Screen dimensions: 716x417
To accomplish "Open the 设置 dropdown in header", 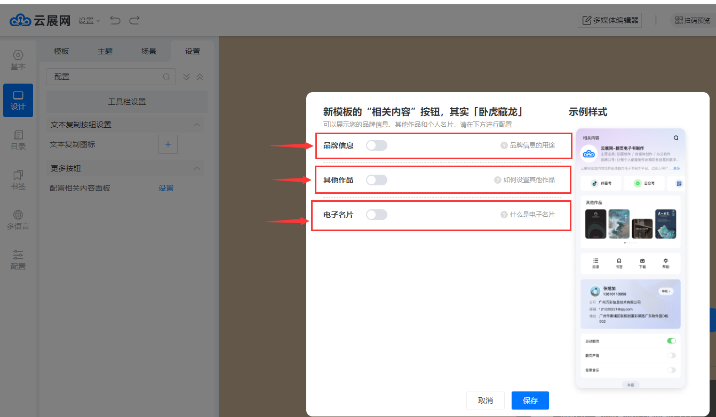I will point(89,21).
